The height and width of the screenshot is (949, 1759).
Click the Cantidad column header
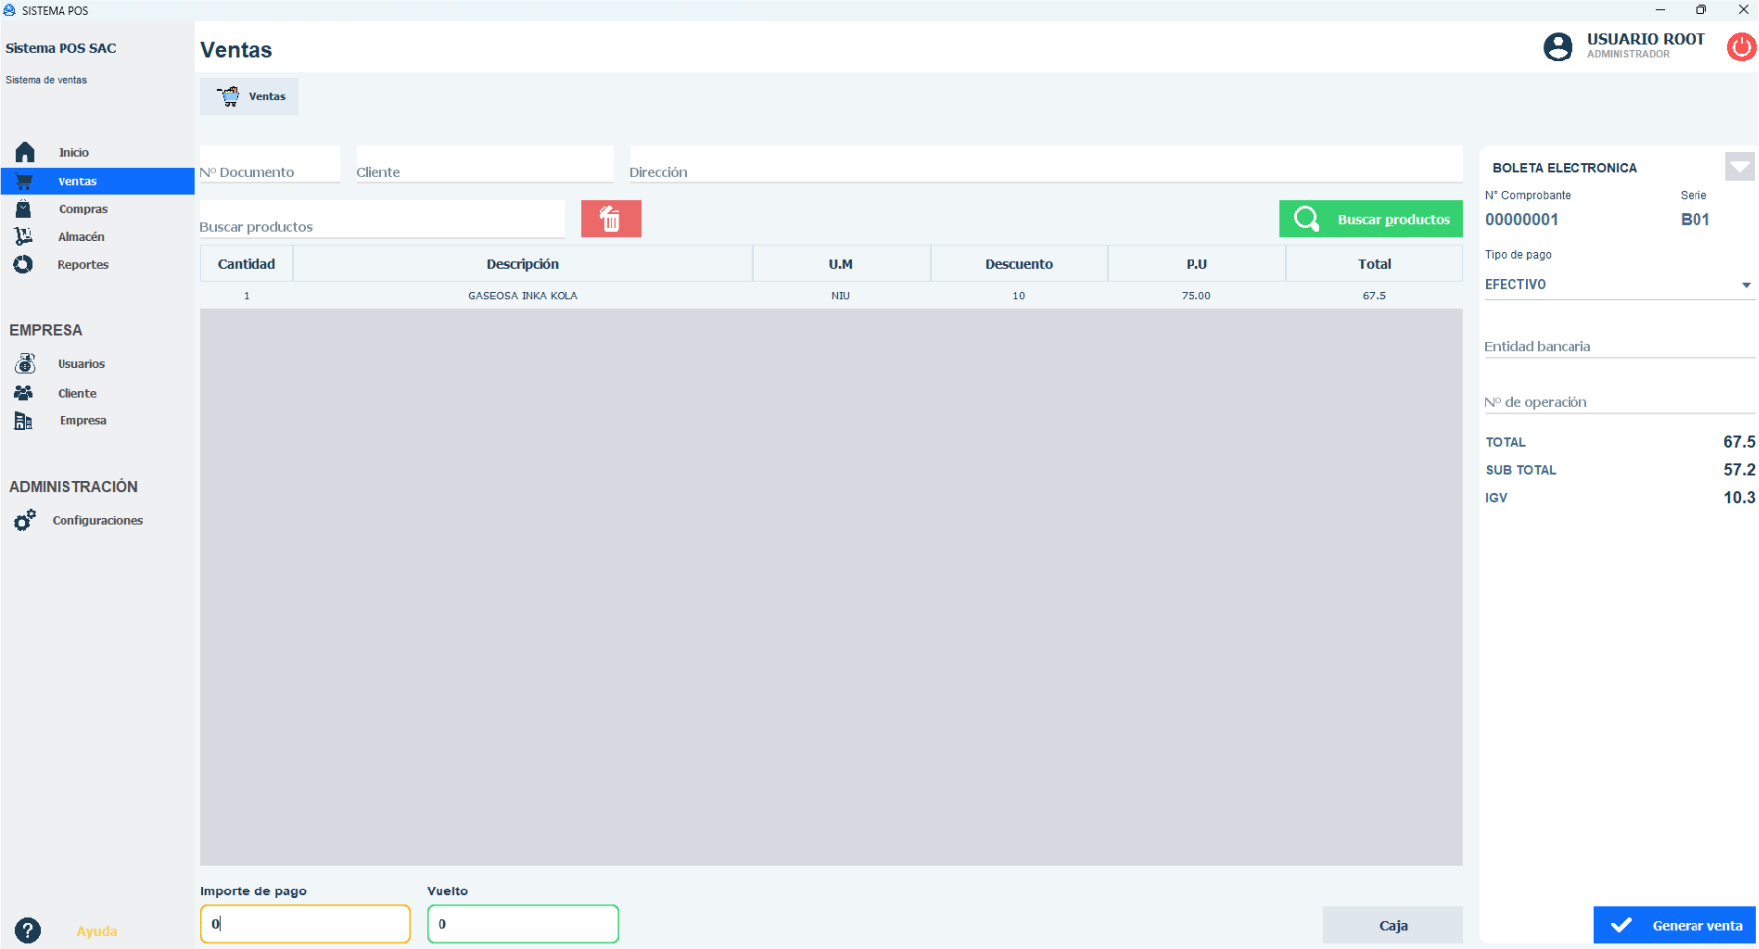(247, 264)
